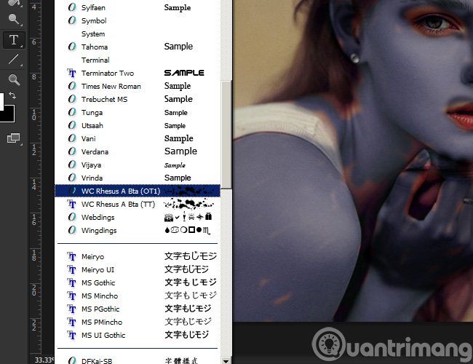Choose Terminator Two font

click(138, 73)
